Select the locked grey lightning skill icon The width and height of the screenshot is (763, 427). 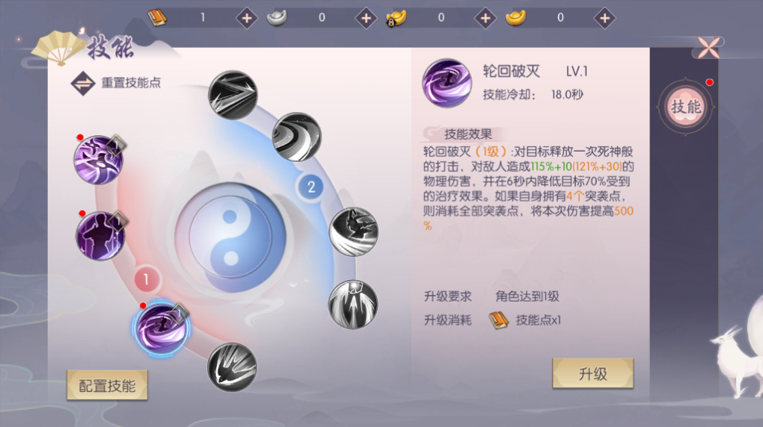pos(233,96)
